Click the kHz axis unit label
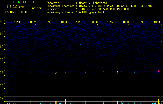Screen dimensions: 163x104 [x=2, y=21]
